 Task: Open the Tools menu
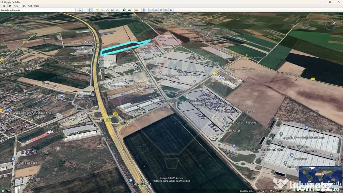23,6
